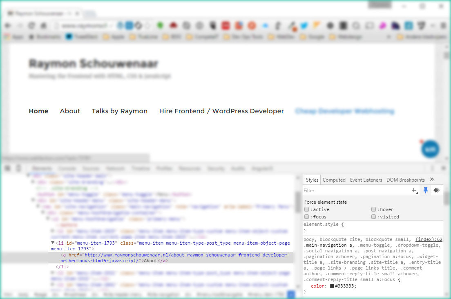Click the blue pin element state icon
451x299 pixels.
426,191
